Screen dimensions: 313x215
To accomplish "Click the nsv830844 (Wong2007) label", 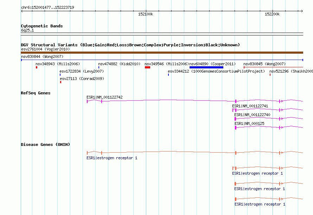I will [42, 56].
